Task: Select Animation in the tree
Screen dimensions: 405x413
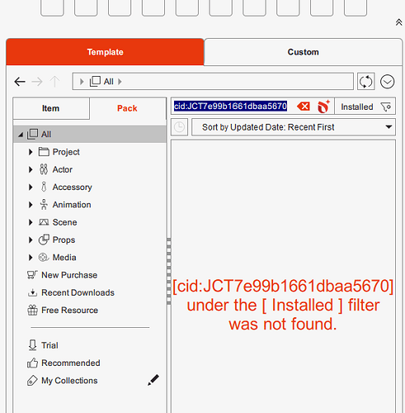Action: [72, 205]
